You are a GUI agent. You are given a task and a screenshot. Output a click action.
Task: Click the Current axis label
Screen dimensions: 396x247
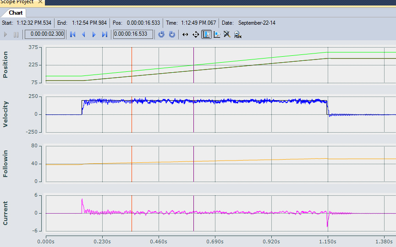5,213
